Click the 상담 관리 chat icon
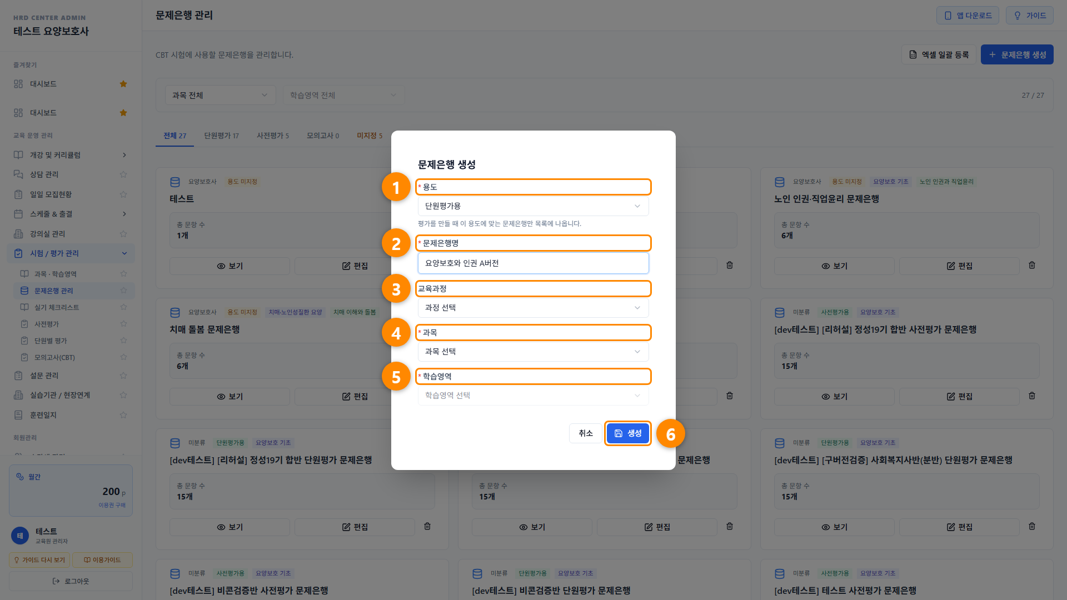Screen dimensions: 1067x600 tap(18, 174)
